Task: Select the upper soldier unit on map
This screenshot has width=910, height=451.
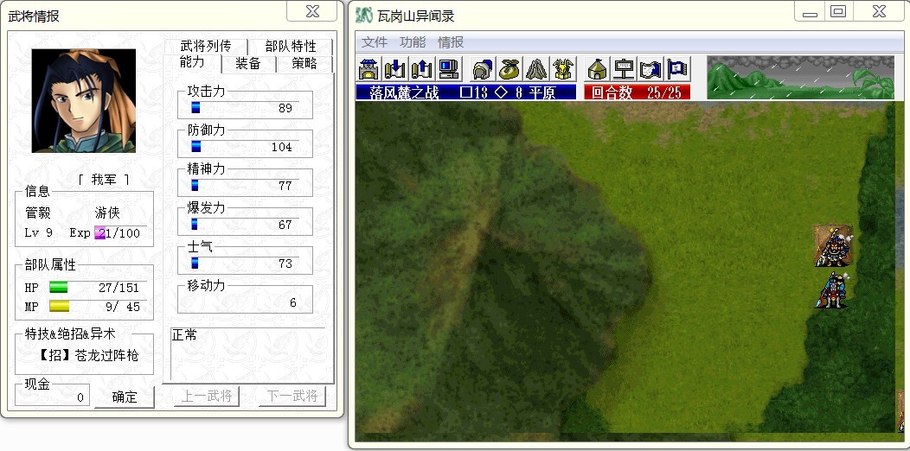Action: [x=833, y=246]
